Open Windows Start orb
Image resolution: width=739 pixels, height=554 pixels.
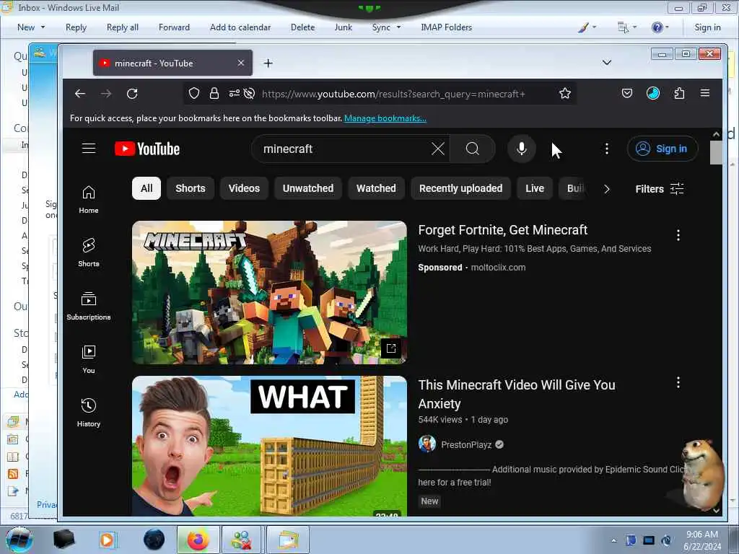pyautogui.click(x=19, y=540)
